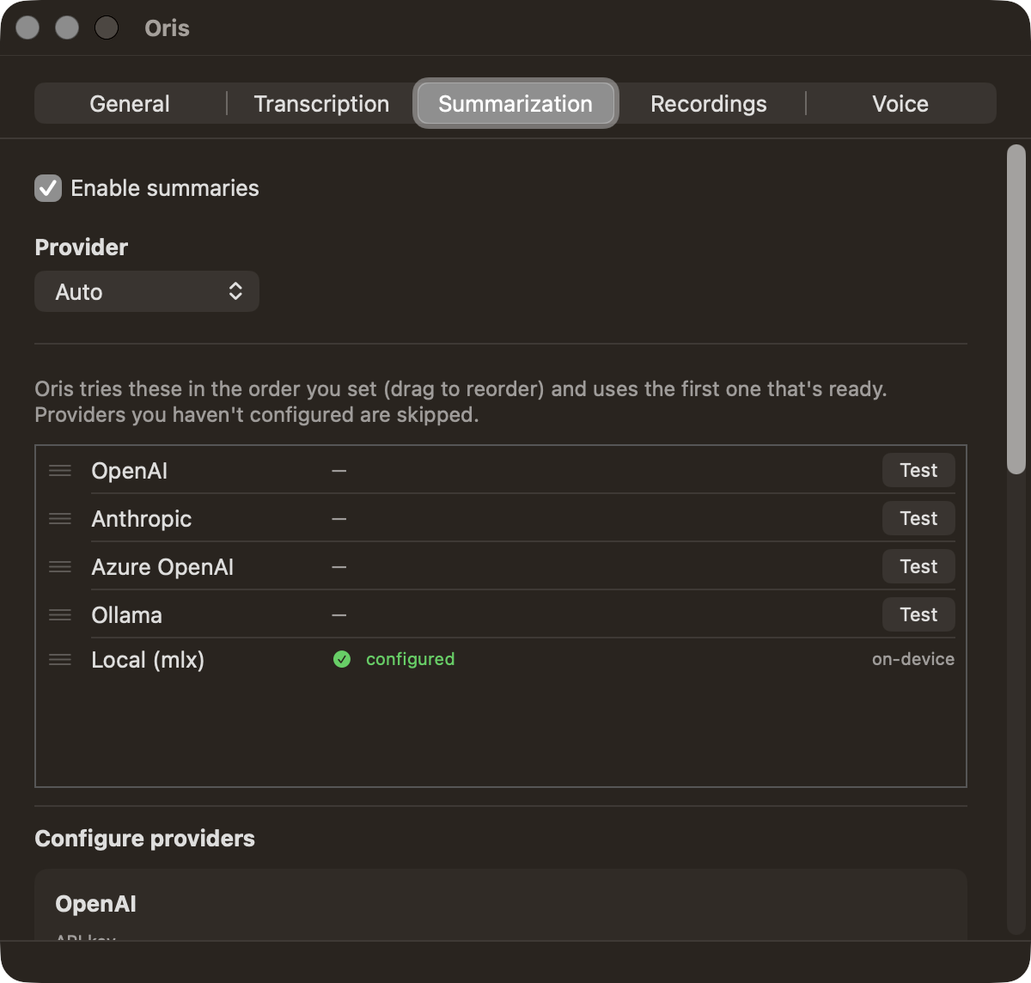Click the Provider section label
1031x983 pixels.
point(82,247)
